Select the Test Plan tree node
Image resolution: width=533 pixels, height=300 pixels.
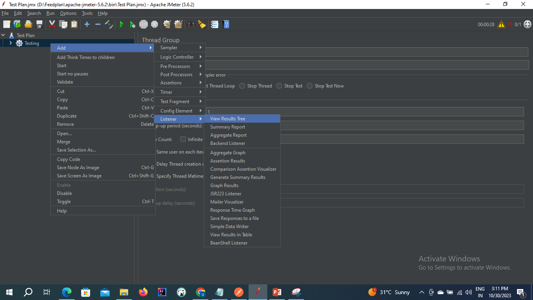[25, 35]
